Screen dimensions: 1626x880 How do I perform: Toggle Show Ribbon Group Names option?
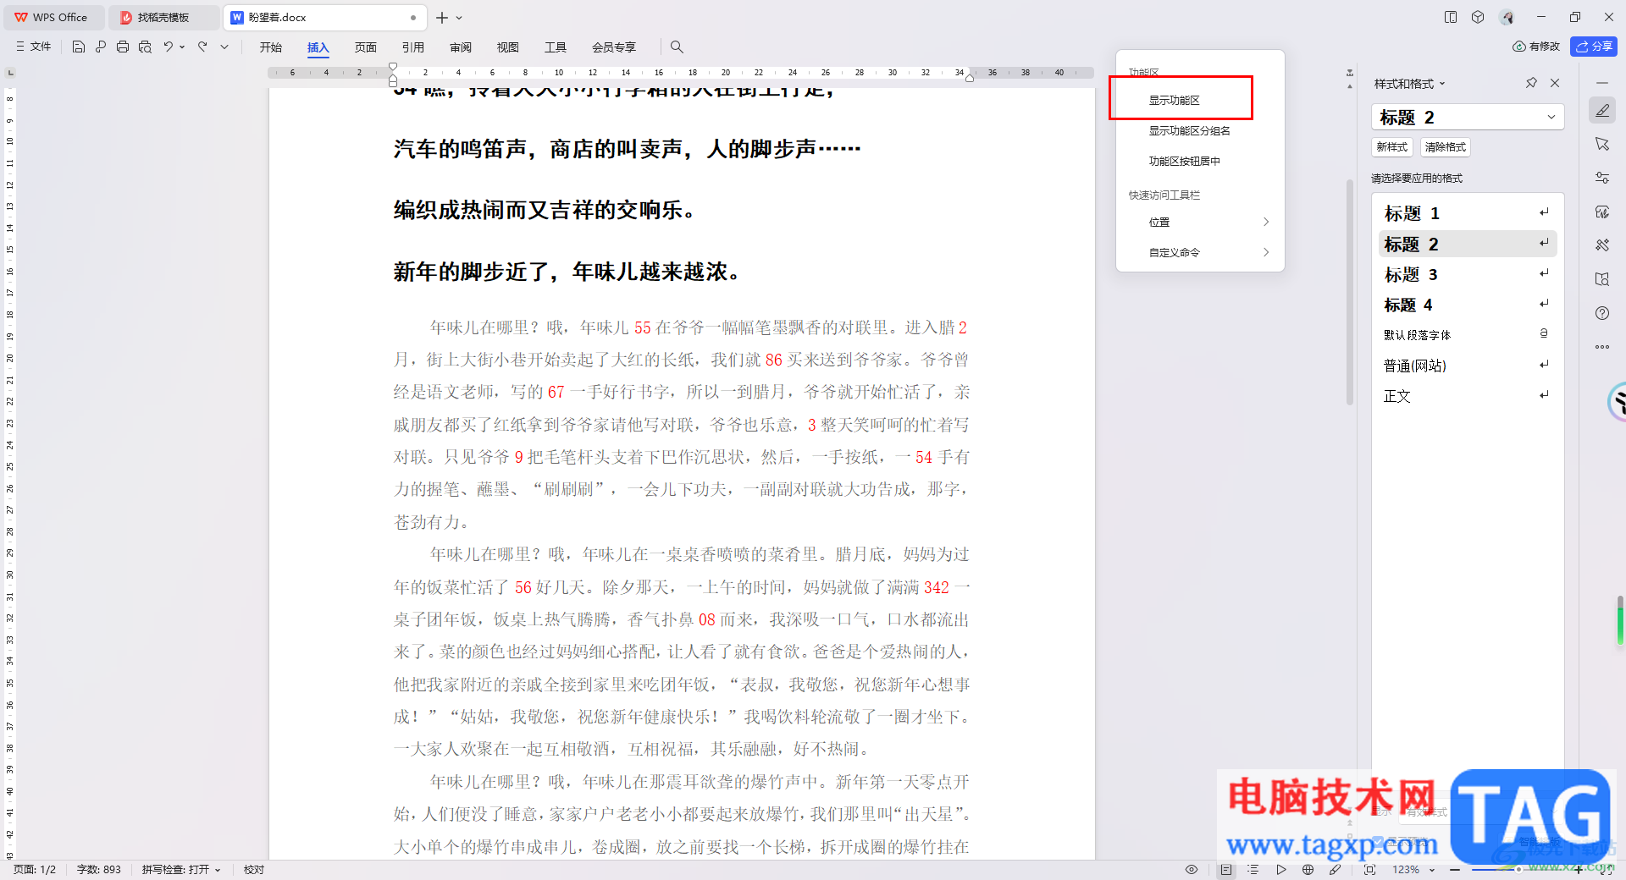click(x=1189, y=130)
